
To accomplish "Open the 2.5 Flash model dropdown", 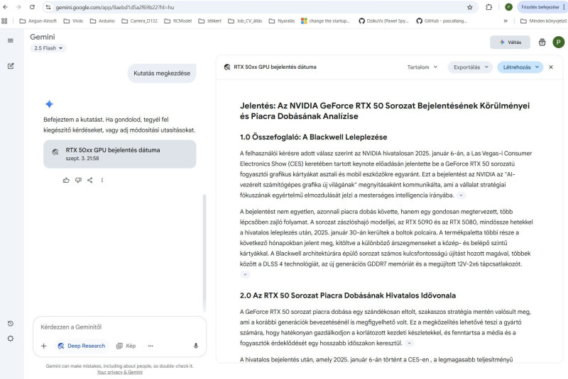I will click(x=48, y=48).
